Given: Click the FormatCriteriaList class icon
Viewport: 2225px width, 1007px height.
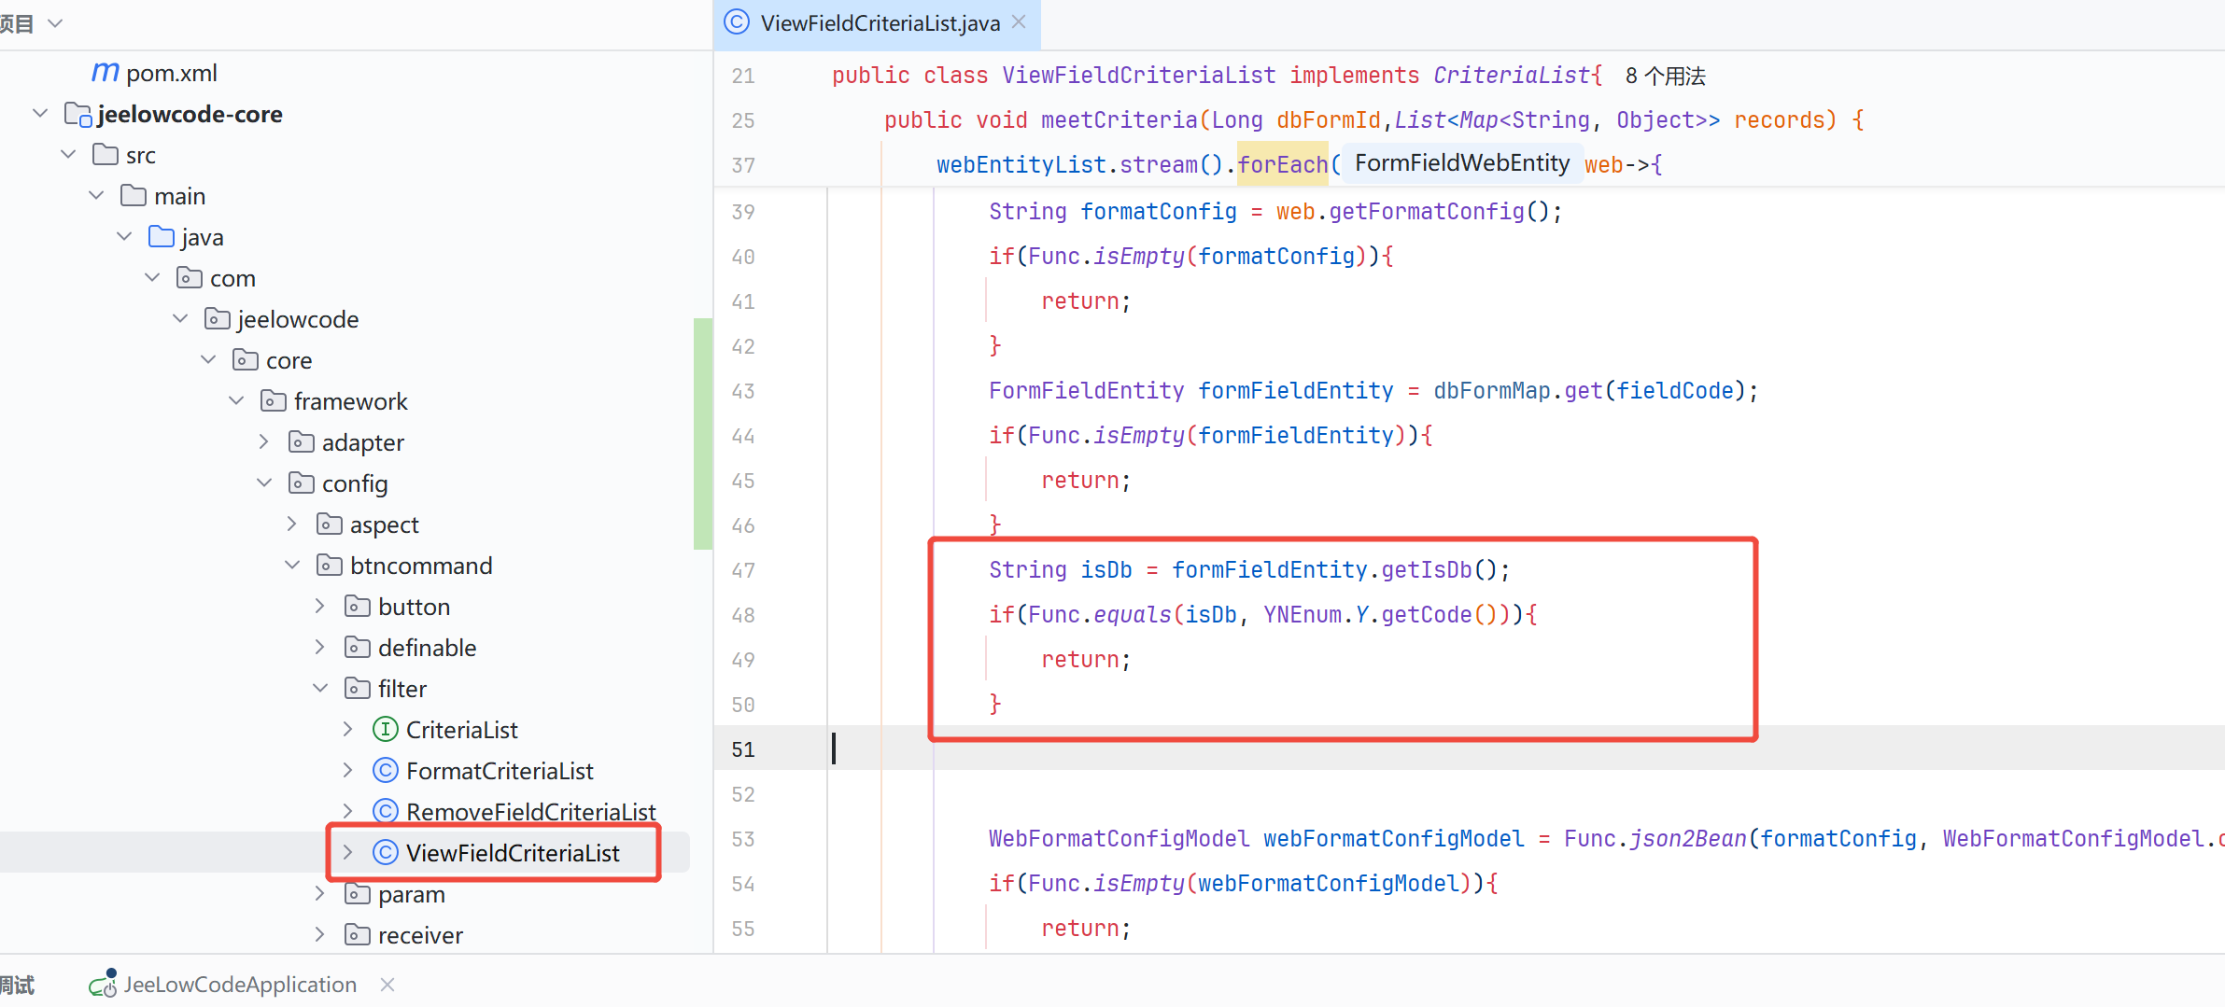Looking at the screenshot, I should [x=385, y=771].
